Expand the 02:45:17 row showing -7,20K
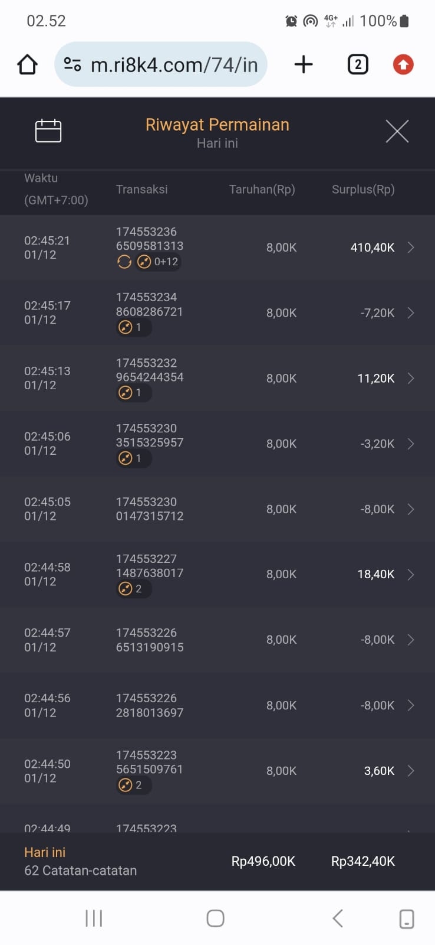 pos(411,313)
